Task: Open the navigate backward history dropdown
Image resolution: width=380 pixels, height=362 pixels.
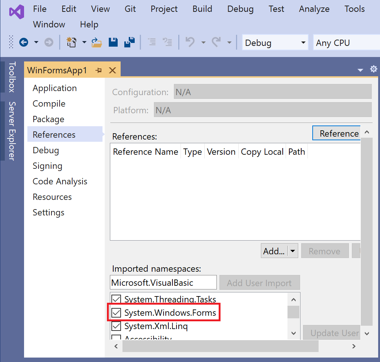Action: [x=36, y=43]
